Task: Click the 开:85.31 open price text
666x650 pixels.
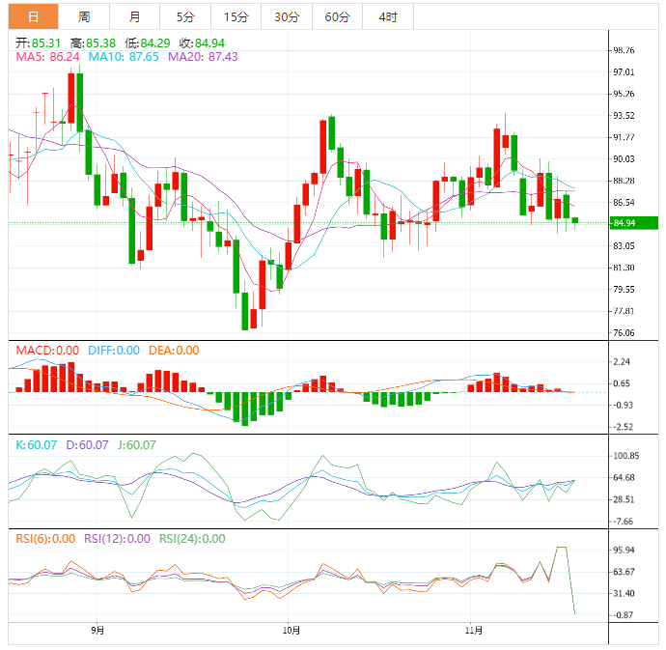Action: coord(39,42)
